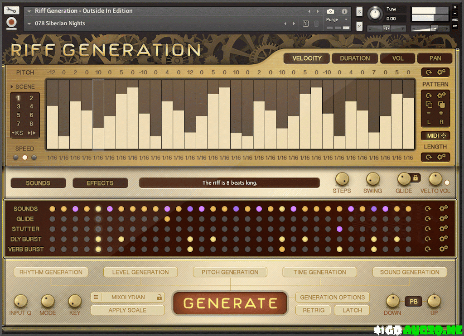Click the PB pitch bend button
This screenshot has height=336, width=464.
413,302
